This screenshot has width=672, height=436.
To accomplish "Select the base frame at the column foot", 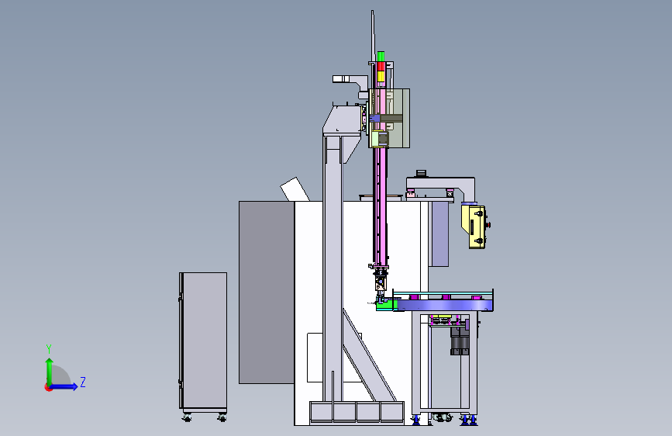I will 357,413.
